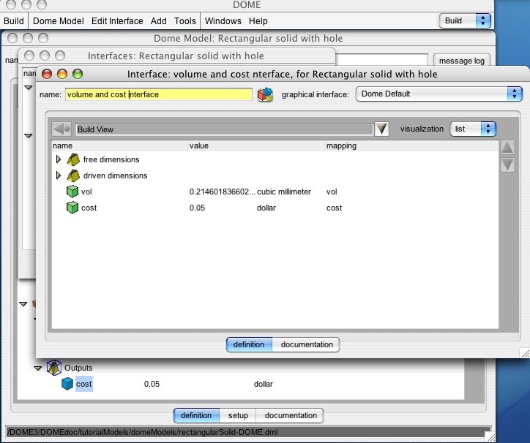
Task: Open the Build View dropdown arrow
Action: (x=382, y=129)
